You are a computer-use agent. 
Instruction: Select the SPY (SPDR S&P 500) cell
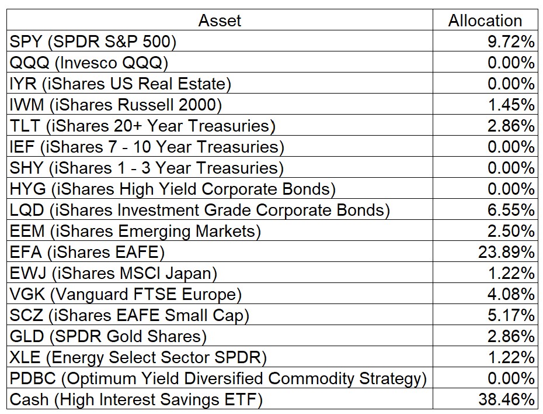[x=93, y=42]
